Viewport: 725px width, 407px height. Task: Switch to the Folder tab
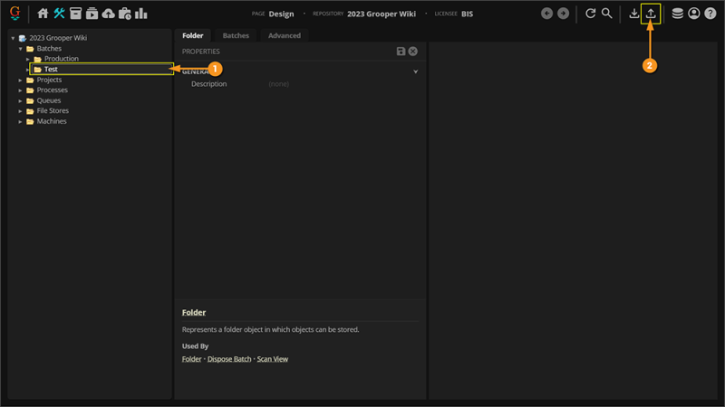193,35
